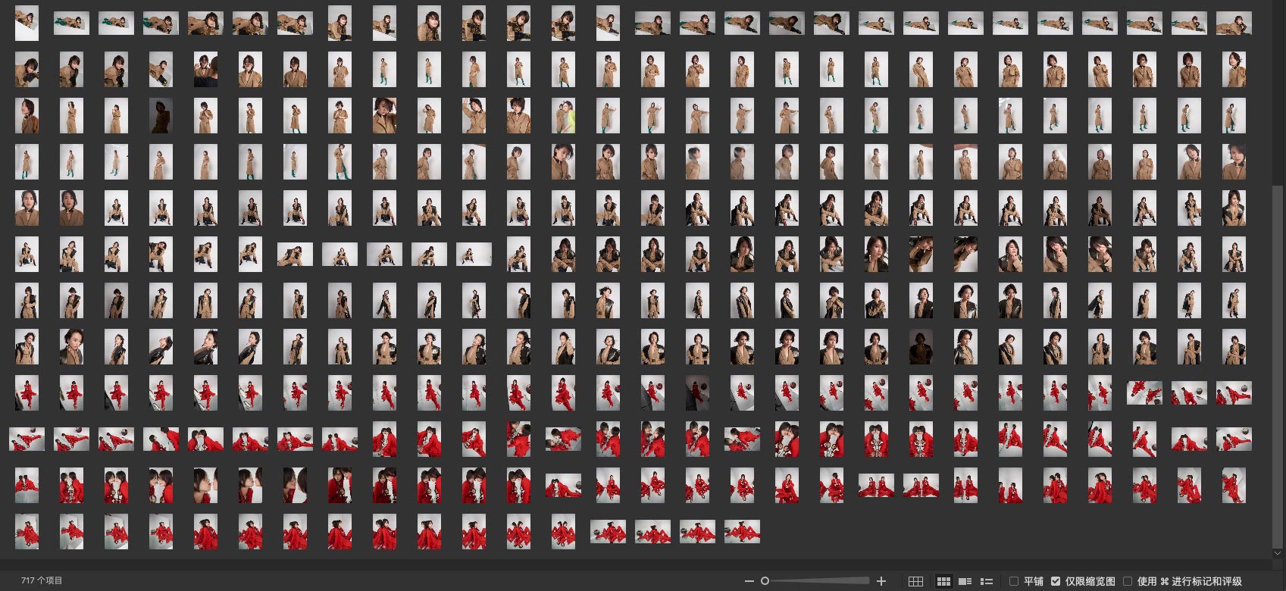Click the plus icon to enlarge thumbnails
1286x591 pixels.
point(881,581)
